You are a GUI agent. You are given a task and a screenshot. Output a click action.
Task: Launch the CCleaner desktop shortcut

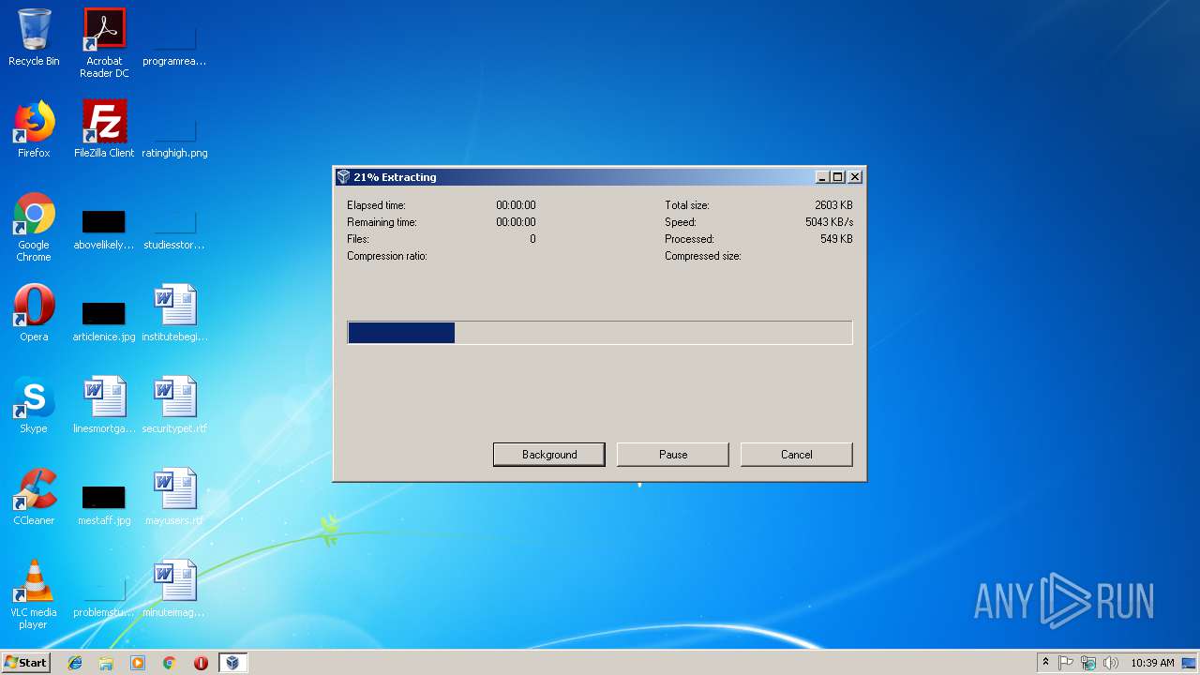tap(34, 497)
